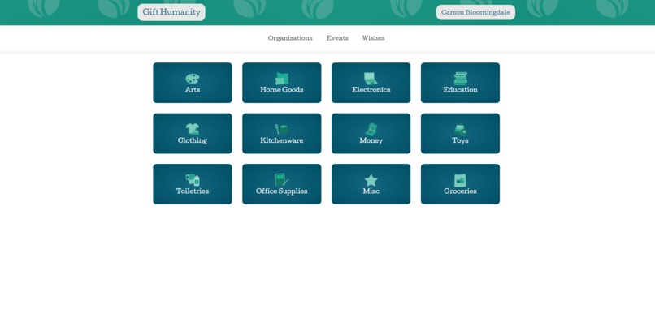
Task: Click the star icon above Misc
Action: tap(371, 180)
